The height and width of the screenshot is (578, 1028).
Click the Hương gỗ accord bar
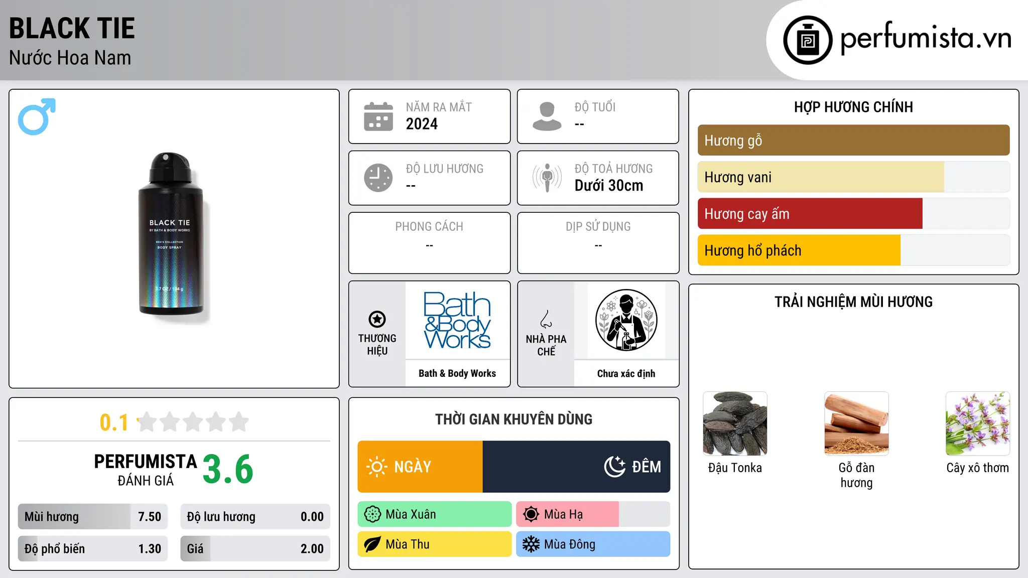pyautogui.click(x=853, y=140)
